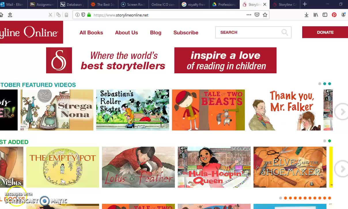Close the active Storyline tab
The image size is (348, 209).
pos(265,4)
